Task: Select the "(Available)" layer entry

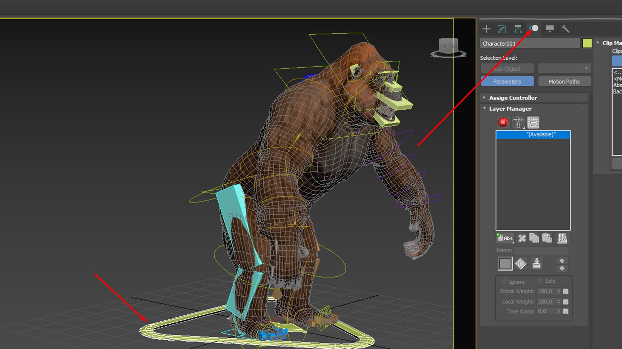Action: click(533, 134)
